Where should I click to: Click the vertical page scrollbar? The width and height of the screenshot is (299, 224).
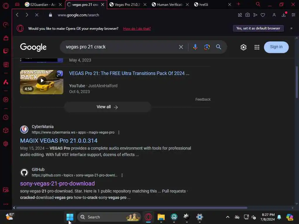(x=297, y=82)
